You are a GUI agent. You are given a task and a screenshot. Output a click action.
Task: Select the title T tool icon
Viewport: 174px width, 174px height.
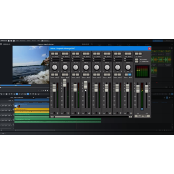coord(9,94)
